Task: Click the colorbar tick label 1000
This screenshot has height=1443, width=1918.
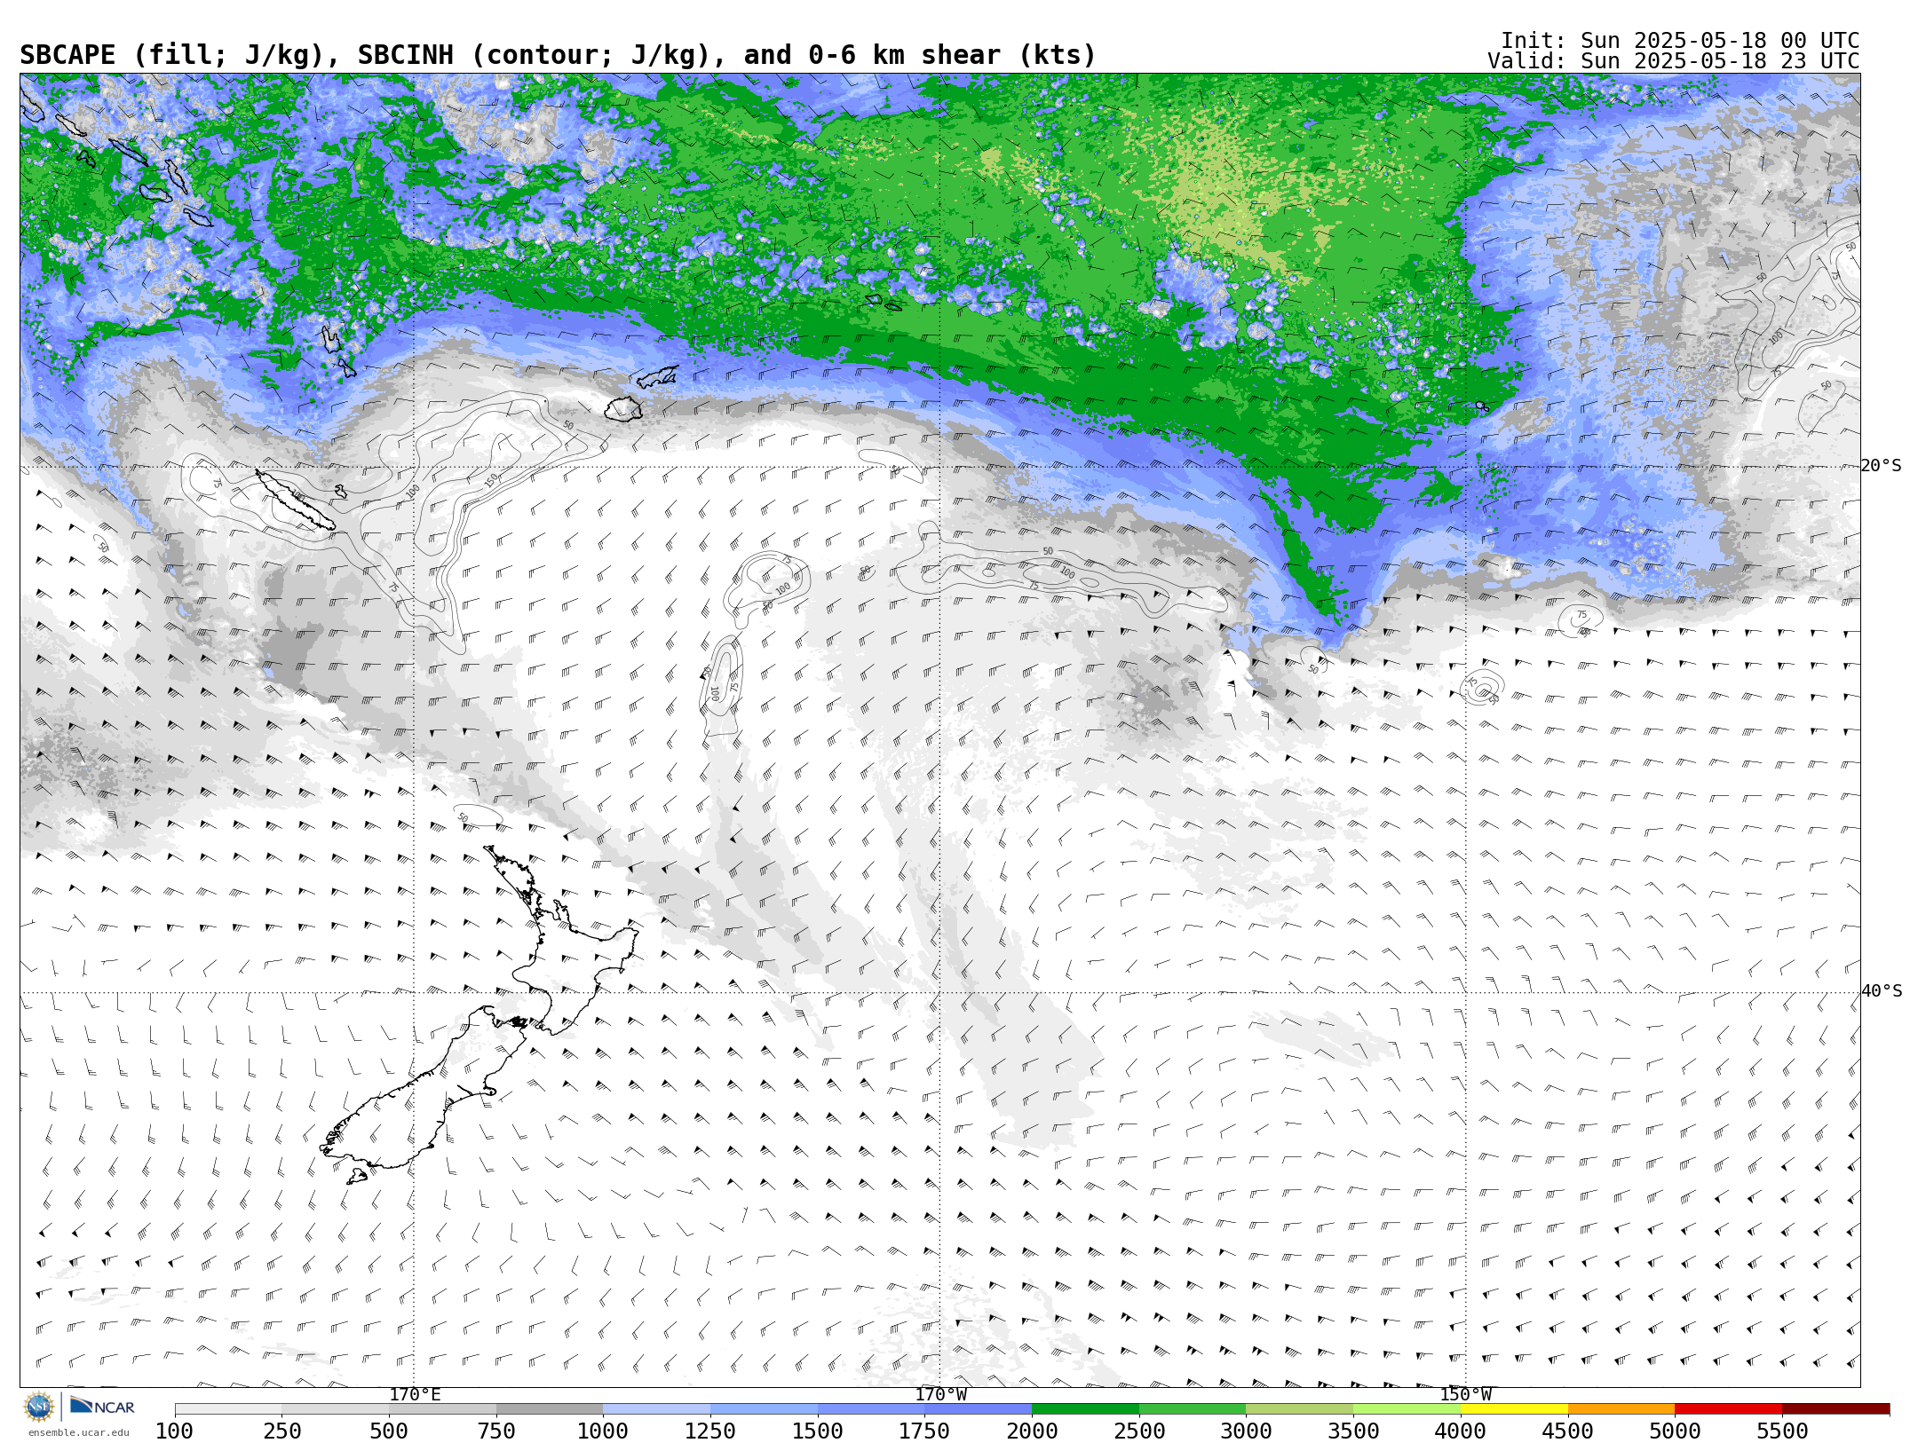Action: [604, 1431]
